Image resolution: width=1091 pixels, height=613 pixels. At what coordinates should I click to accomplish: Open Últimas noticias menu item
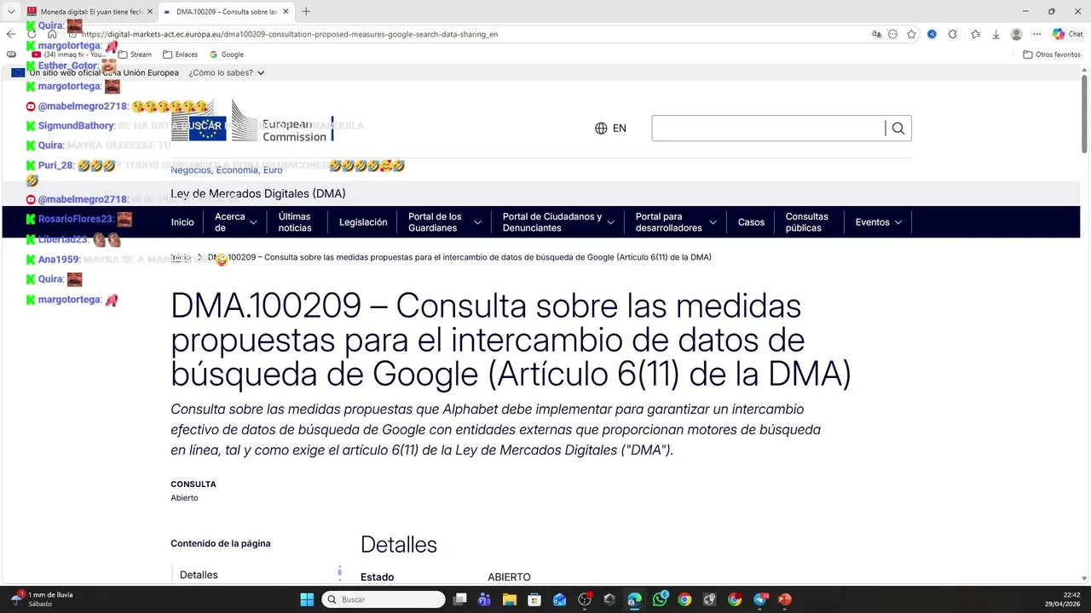[x=295, y=222]
